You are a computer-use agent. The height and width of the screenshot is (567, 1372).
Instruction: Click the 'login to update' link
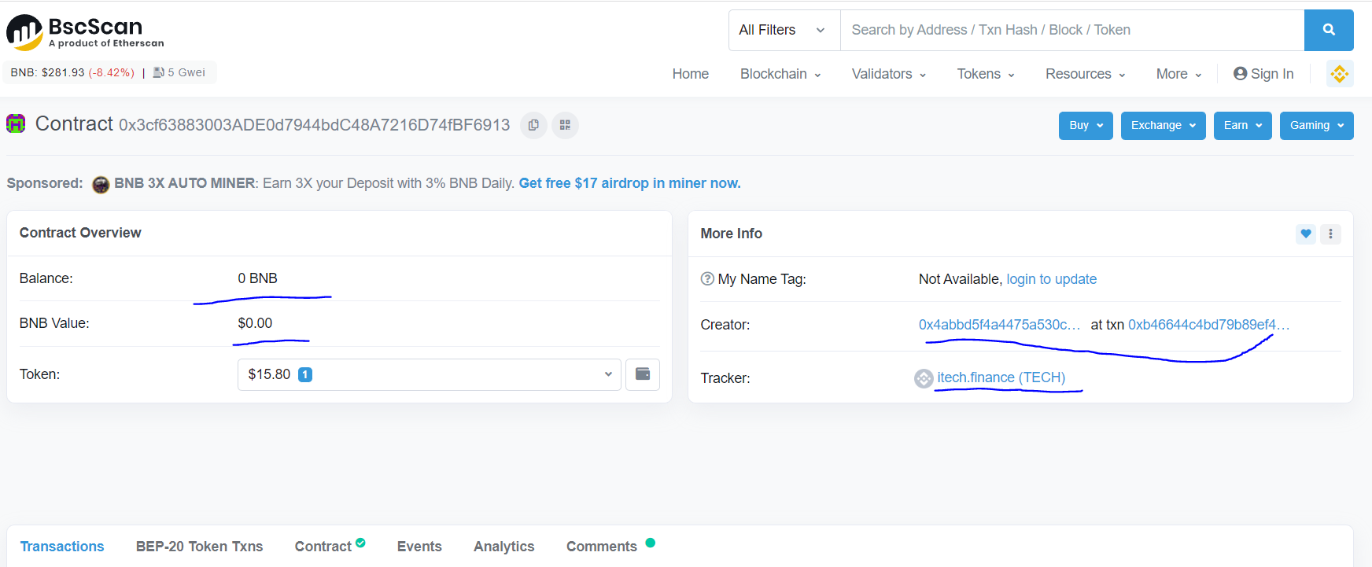(1052, 279)
